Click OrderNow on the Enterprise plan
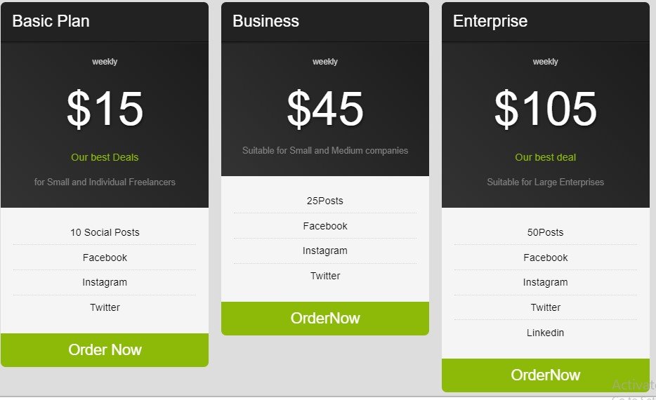 point(545,375)
